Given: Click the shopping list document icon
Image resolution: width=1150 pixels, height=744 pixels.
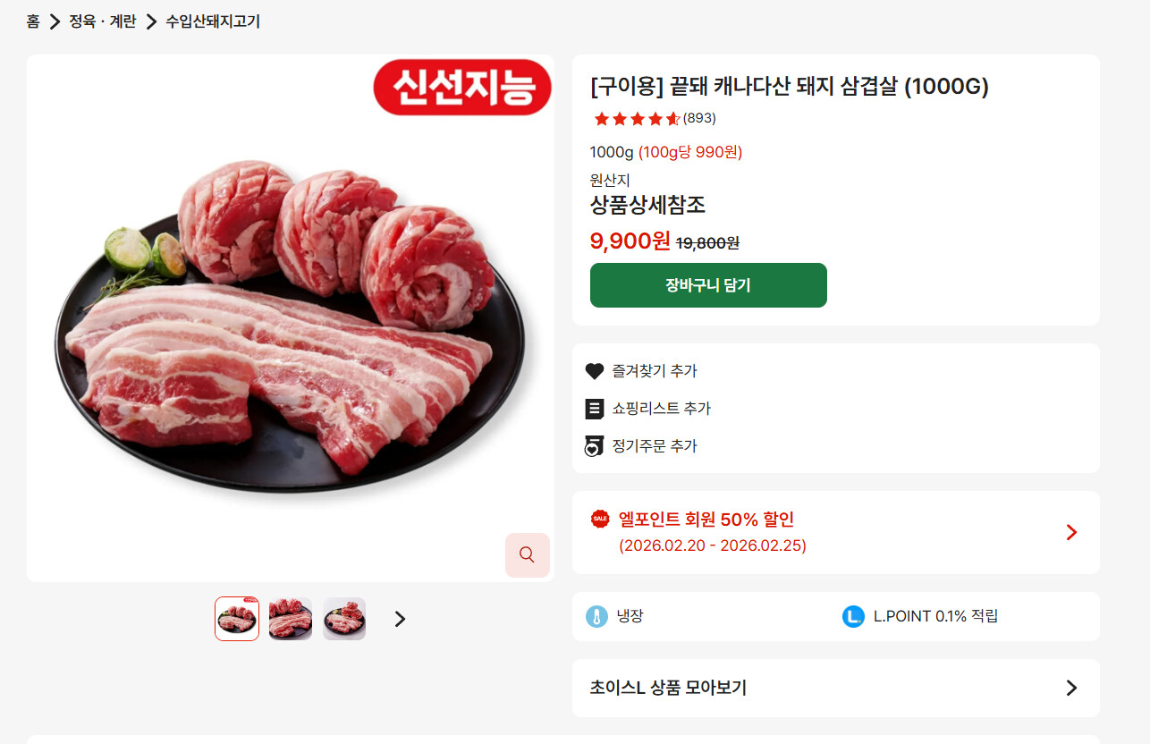Looking at the screenshot, I should pos(595,409).
